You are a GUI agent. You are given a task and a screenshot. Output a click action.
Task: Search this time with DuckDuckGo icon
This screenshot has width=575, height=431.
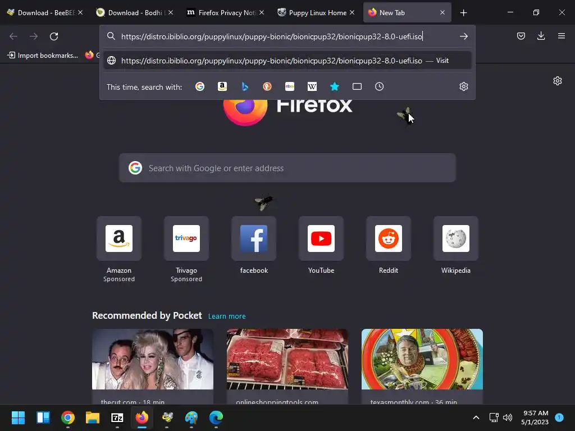tap(267, 86)
